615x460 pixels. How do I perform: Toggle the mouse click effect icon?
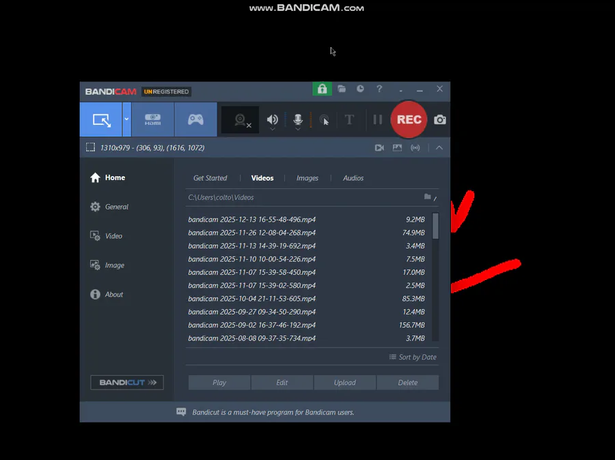pyautogui.click(x=324, y=120)
